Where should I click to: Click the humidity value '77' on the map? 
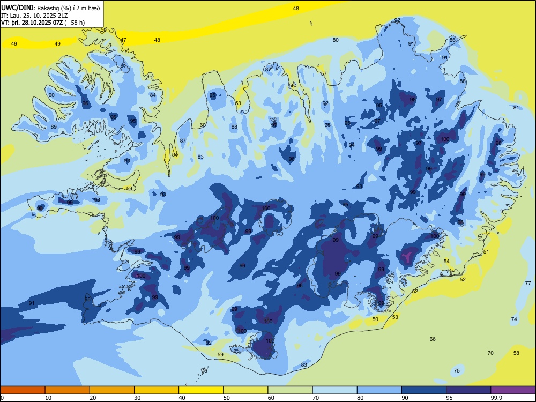pos(528,284)
